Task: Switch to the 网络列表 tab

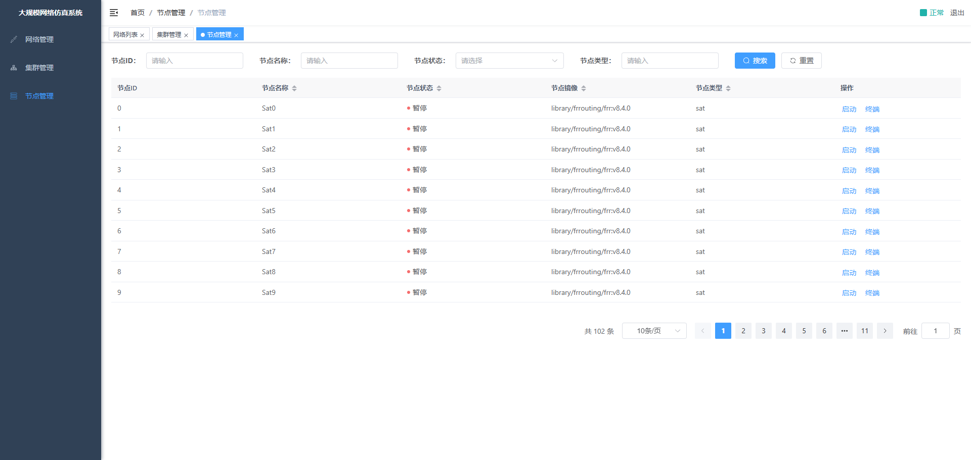Action: [125, 34]
